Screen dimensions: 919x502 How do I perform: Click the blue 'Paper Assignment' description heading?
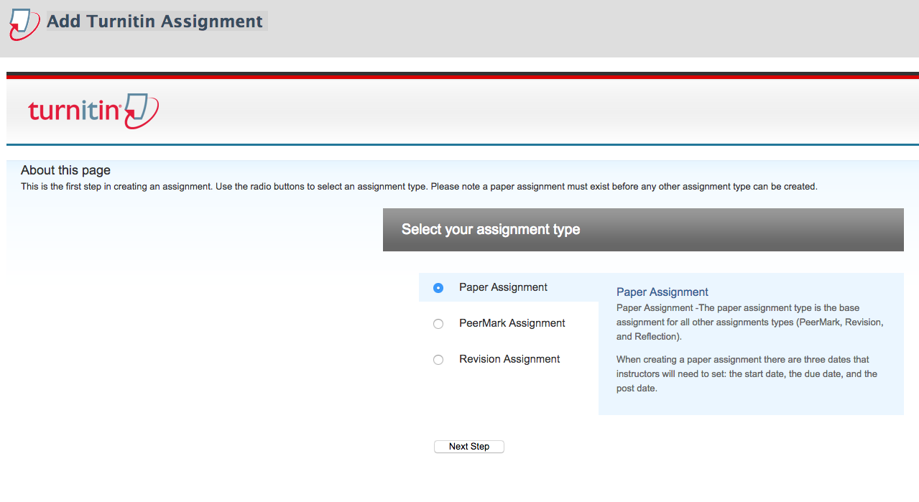662,292
